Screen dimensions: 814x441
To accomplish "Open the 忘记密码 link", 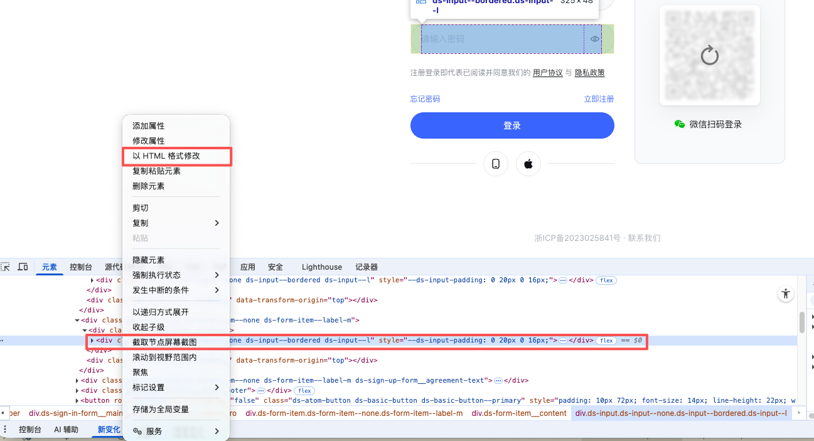I will coord(425,99).
